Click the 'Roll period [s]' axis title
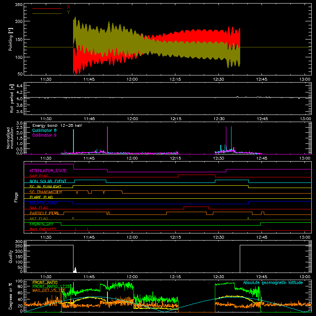The width and height of the screenshot is (316, 316). pos(11,98)
